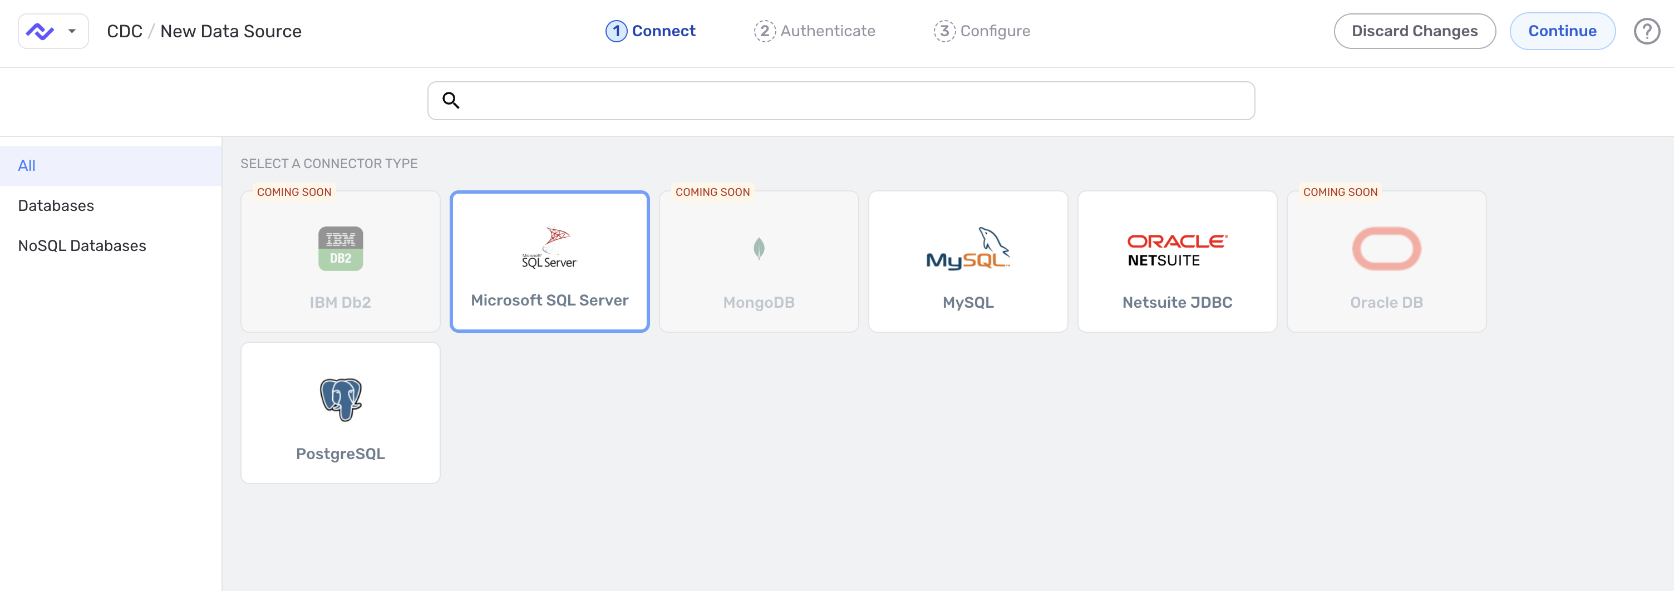
Task: Click the MongoDB card label
Action: tap(759, 302)
